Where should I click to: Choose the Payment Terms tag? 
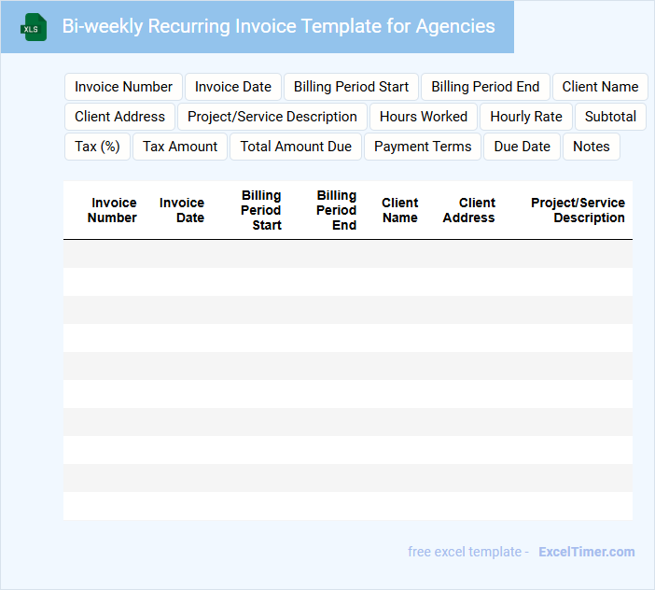pyautogui.click(x=423, y=147)
